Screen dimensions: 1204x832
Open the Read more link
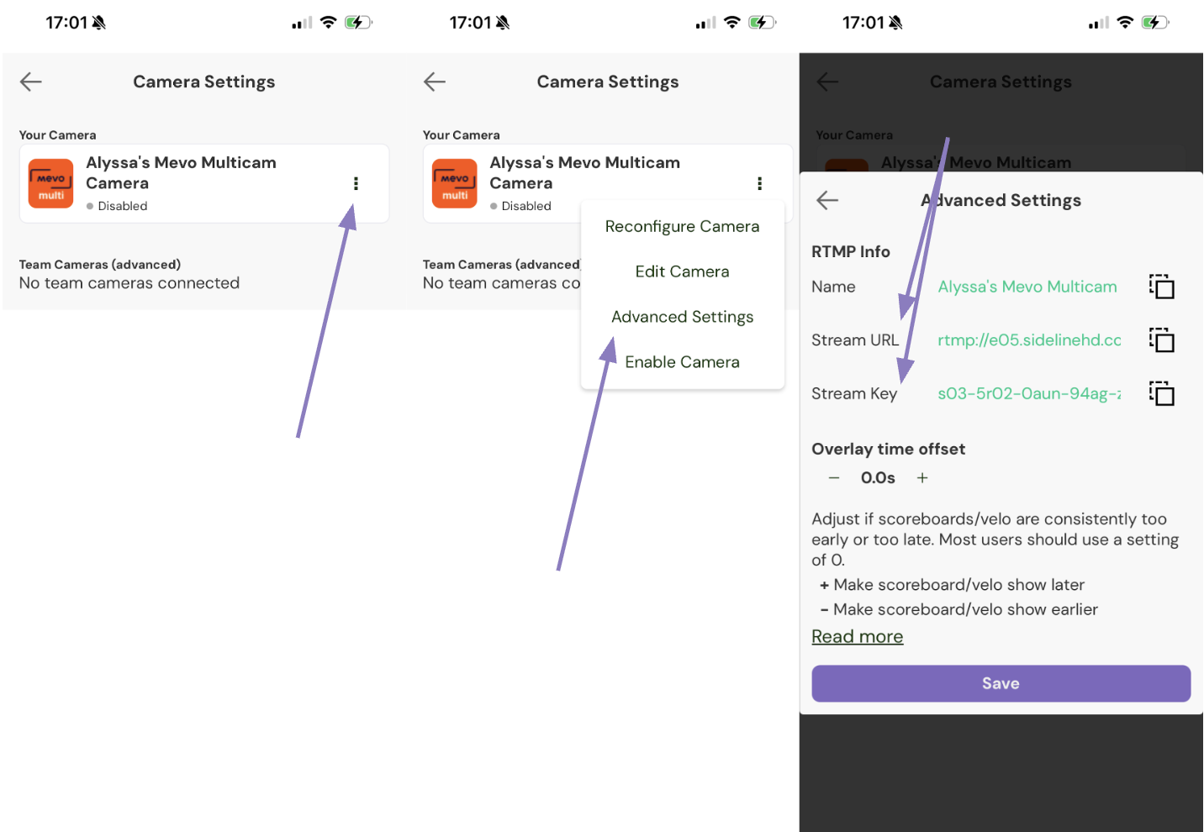pyautogui.click(x=857, y=637)
